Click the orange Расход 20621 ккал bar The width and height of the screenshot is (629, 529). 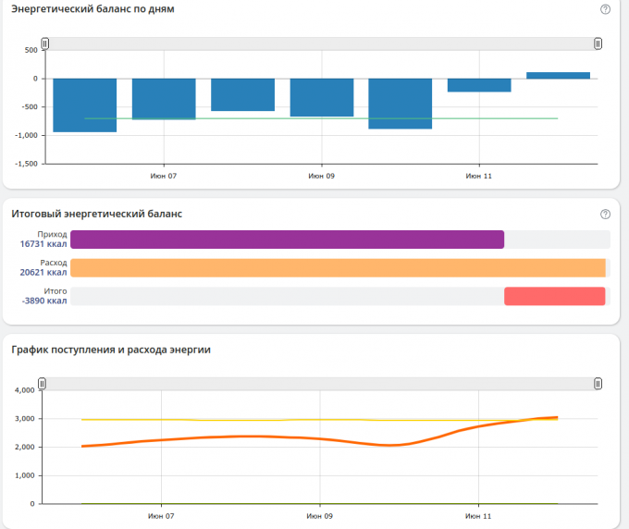(338, 268)
